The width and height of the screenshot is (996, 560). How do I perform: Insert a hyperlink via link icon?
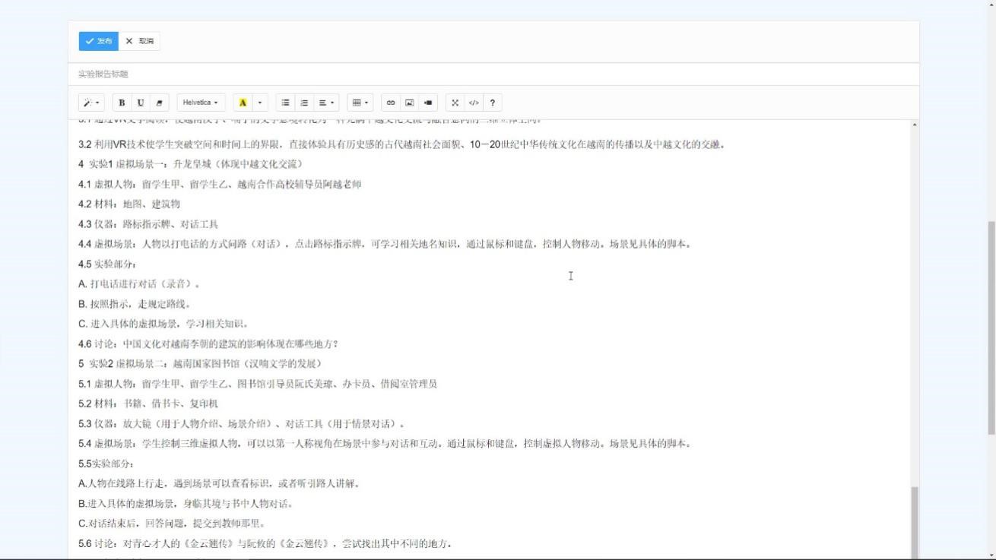coord(391,103)
